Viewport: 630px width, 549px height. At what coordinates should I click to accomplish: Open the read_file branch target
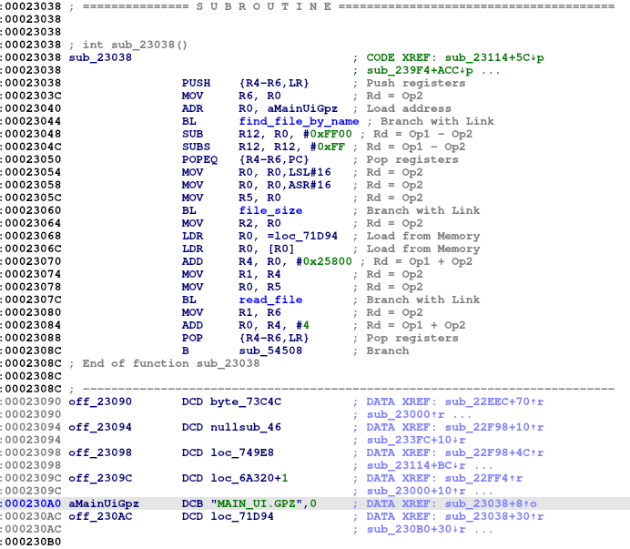click(270, 300)
